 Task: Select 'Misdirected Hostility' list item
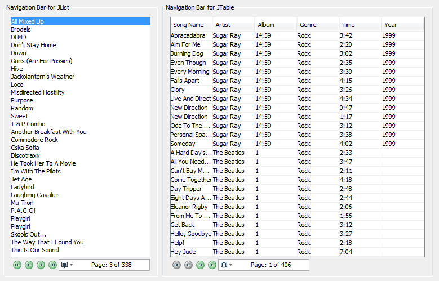[81, 92]
